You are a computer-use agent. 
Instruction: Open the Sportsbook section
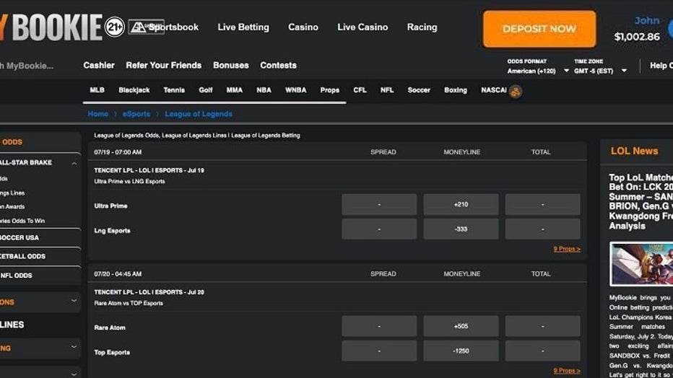[173, 27]
